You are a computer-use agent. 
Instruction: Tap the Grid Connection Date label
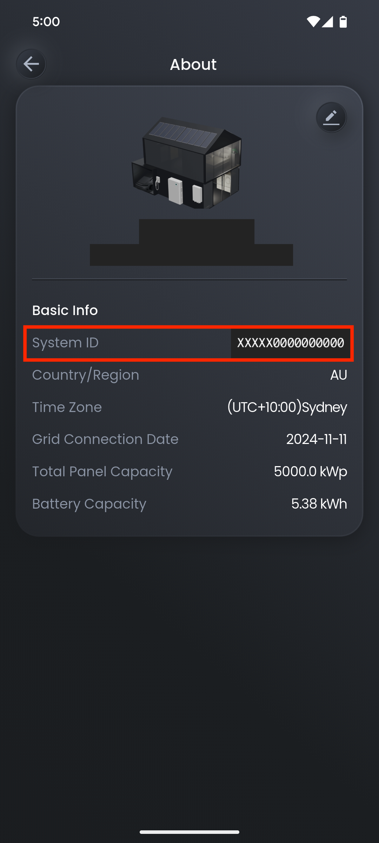[x=105, y=439]
